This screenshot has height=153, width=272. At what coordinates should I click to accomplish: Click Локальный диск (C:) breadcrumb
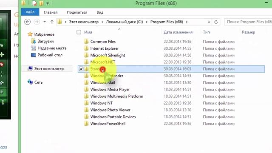click(125, 22)
